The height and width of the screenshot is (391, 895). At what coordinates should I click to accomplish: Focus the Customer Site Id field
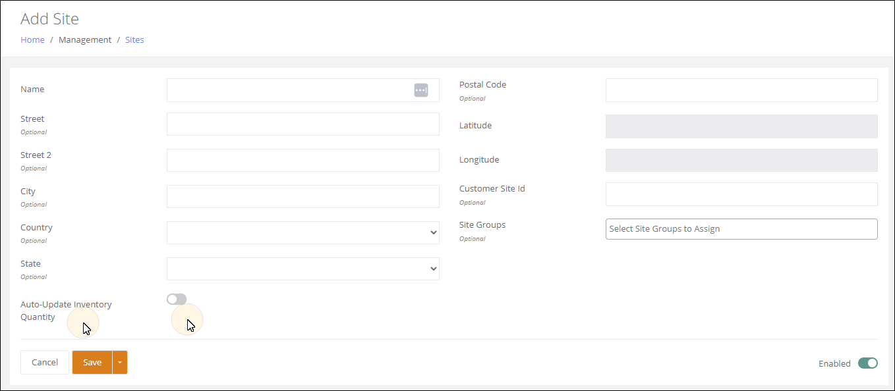pos(741,194)
